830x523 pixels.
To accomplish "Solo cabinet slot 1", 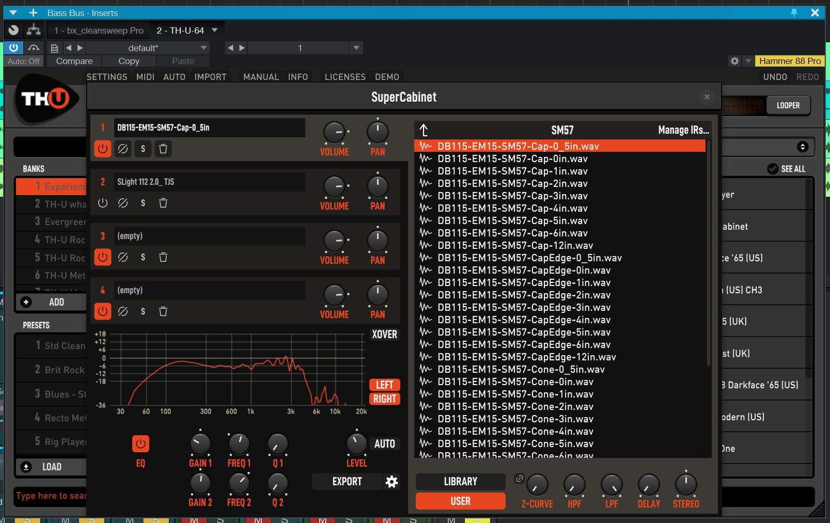I will point(143,149).
